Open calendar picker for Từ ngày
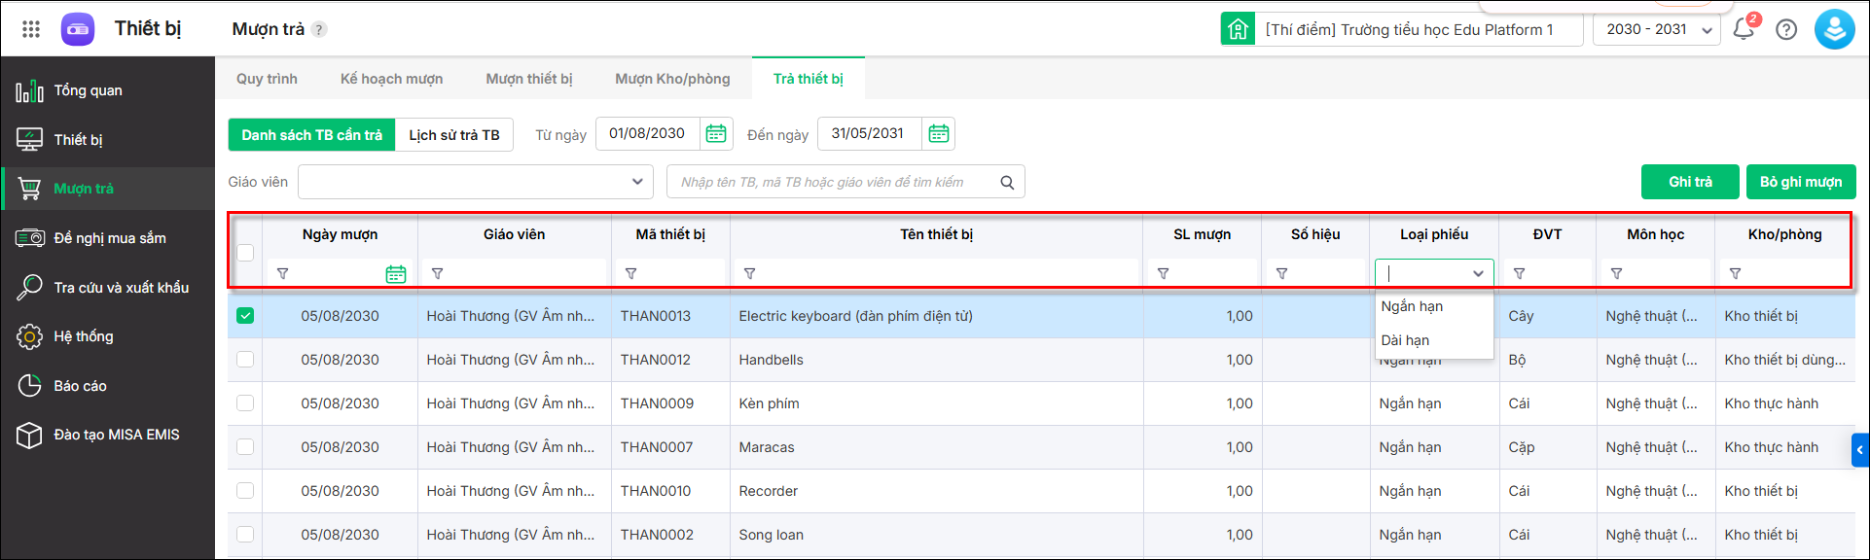The image size is (1870, 560). [716, 134]
